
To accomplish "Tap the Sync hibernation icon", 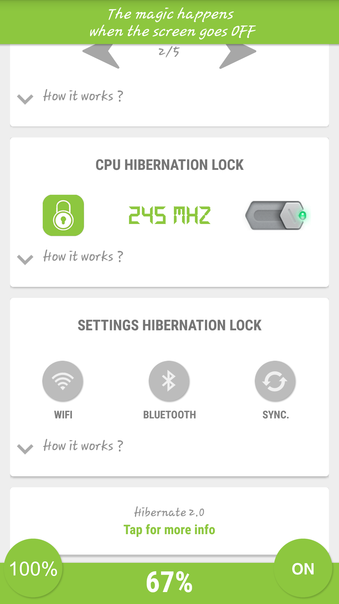I will click(x=275, y=381).
